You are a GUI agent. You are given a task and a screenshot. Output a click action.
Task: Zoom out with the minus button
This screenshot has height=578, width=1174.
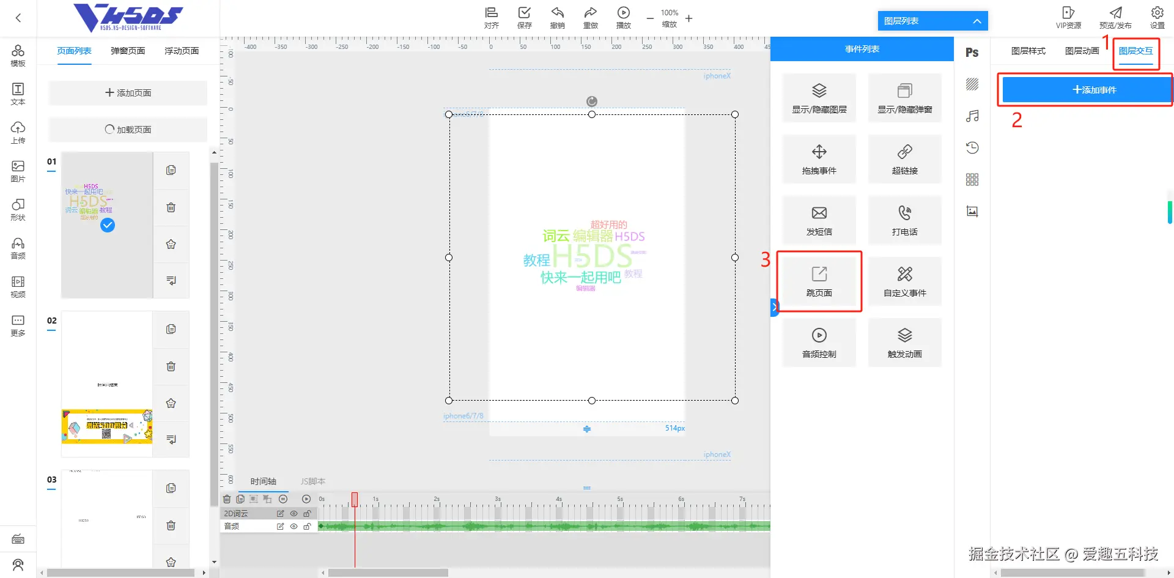[x=650, y=18]
